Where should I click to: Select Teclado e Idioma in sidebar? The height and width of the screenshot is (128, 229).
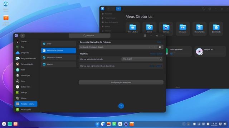pyautogui.click(x=26, y=104)
